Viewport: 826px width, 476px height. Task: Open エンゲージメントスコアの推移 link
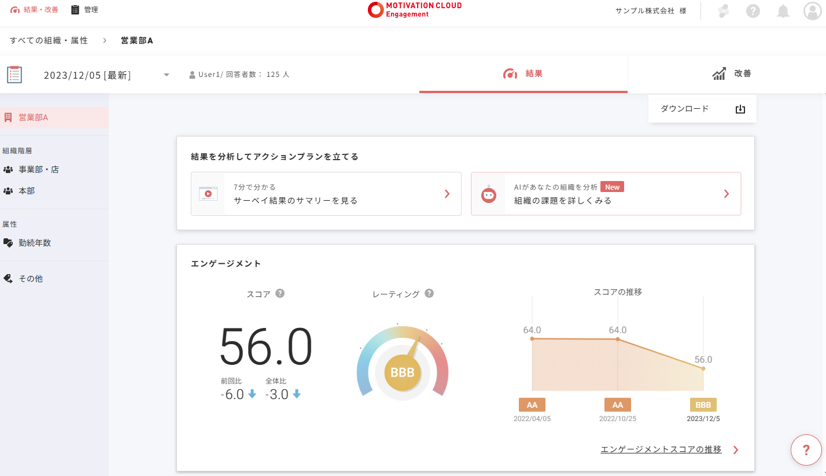tap(661, 449)
